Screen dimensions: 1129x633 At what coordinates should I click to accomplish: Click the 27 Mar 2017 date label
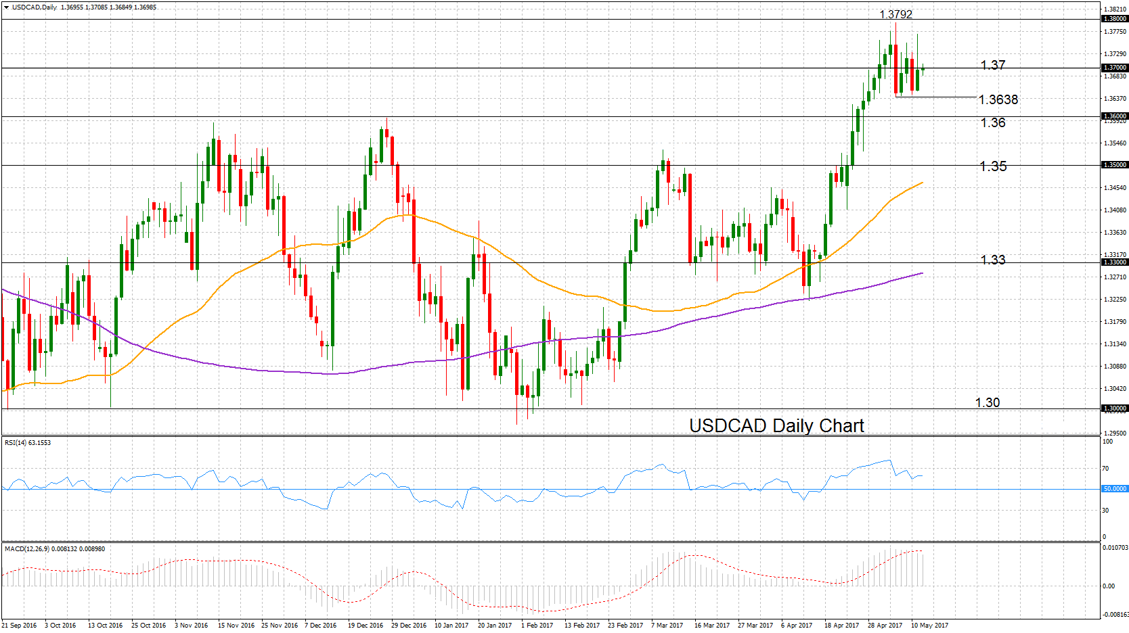(x=755, y=626)
